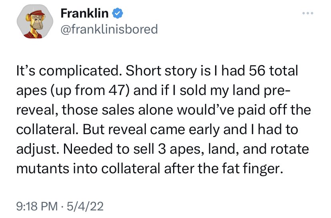Click the word "adjust" in tweet
This screenshot has width=331, height=218.
[x=37, y=149]
